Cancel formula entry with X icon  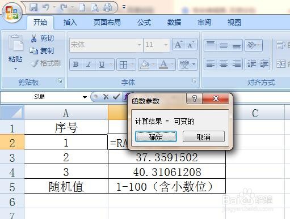106,97
